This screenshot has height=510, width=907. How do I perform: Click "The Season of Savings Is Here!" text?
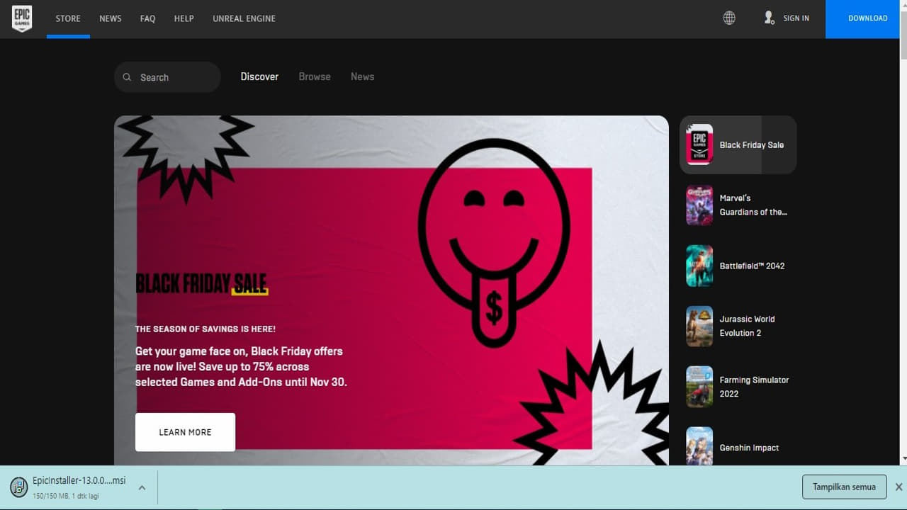205,329
